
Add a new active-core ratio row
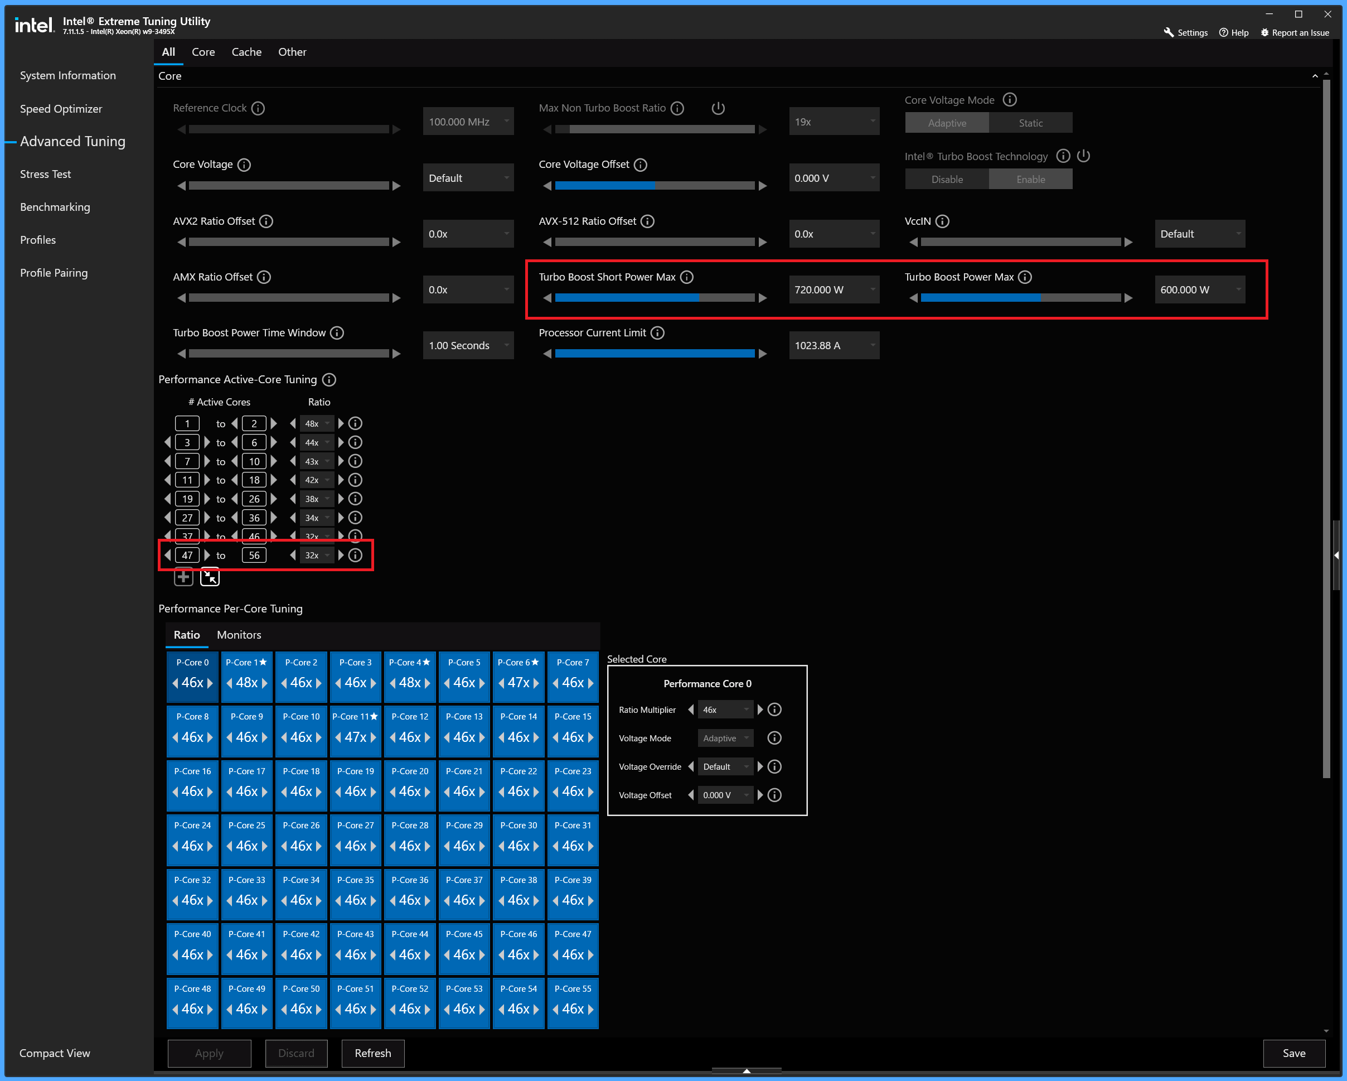point(183,577)
